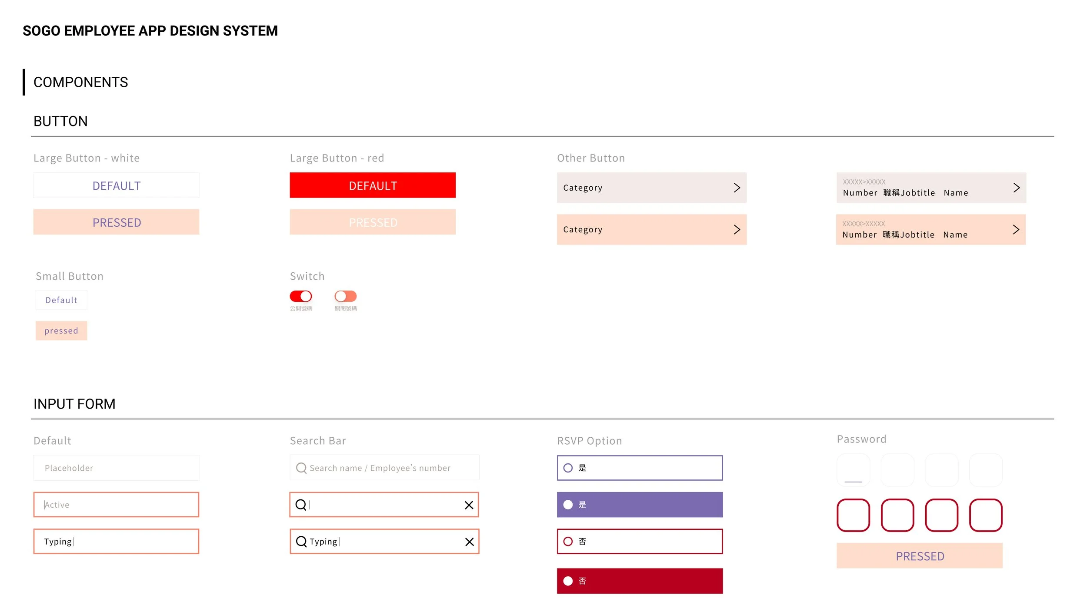1087x611 pixels.
Task: Click magnifier icon in empty active search bar
Action: coord(300,504)
